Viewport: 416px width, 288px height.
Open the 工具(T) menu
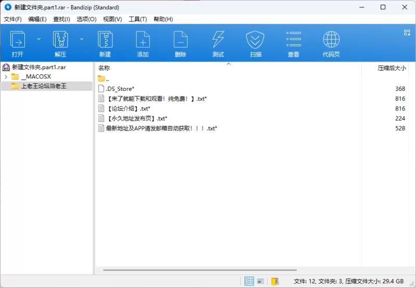point(138,19)
